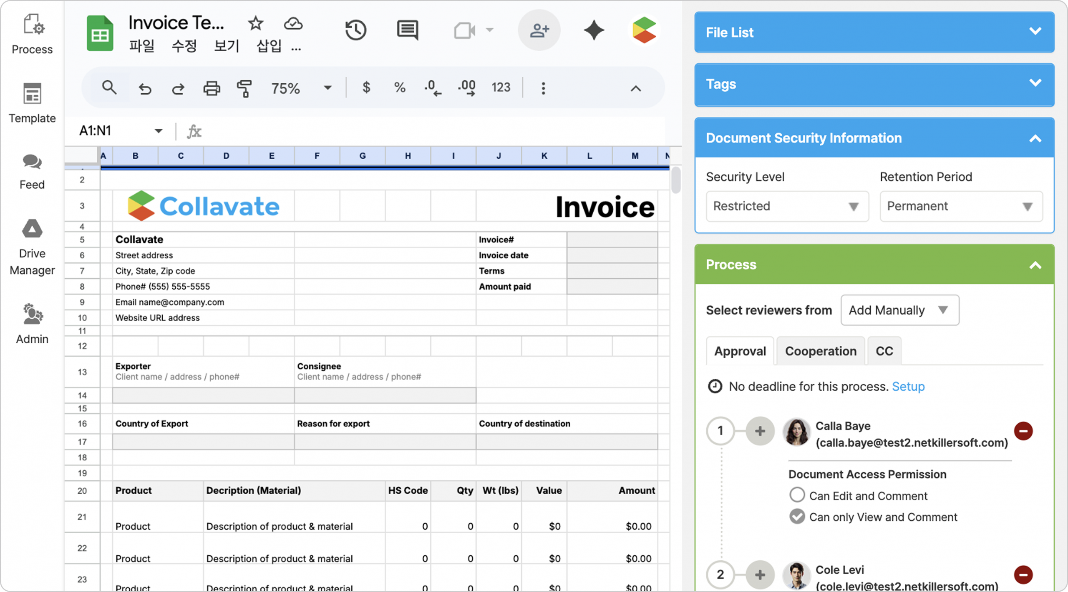Star the Invoice document
The image size is (1068, 592).
tap(255, 23)
